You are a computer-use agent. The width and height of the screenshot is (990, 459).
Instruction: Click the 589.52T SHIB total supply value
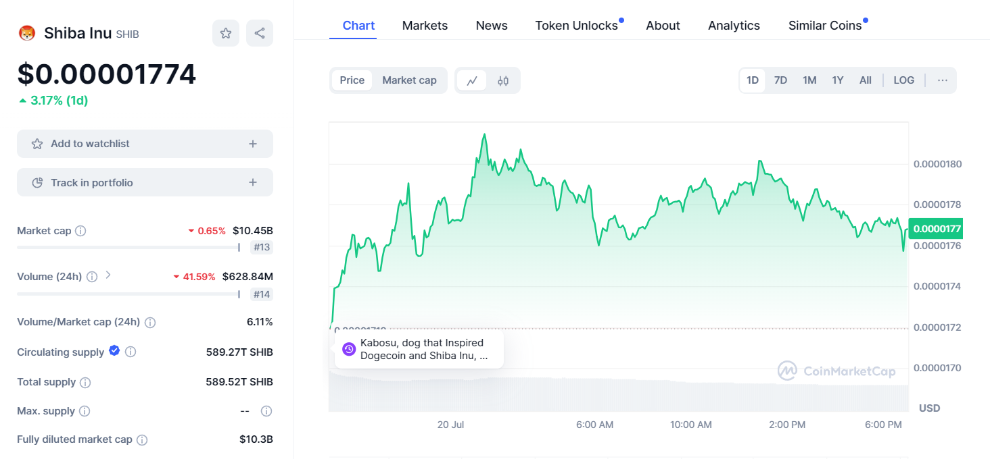239,382
